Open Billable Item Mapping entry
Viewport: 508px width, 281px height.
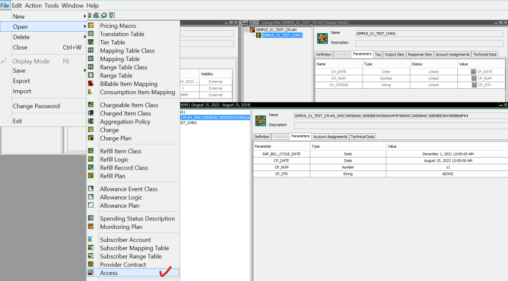tap(129, 84)
